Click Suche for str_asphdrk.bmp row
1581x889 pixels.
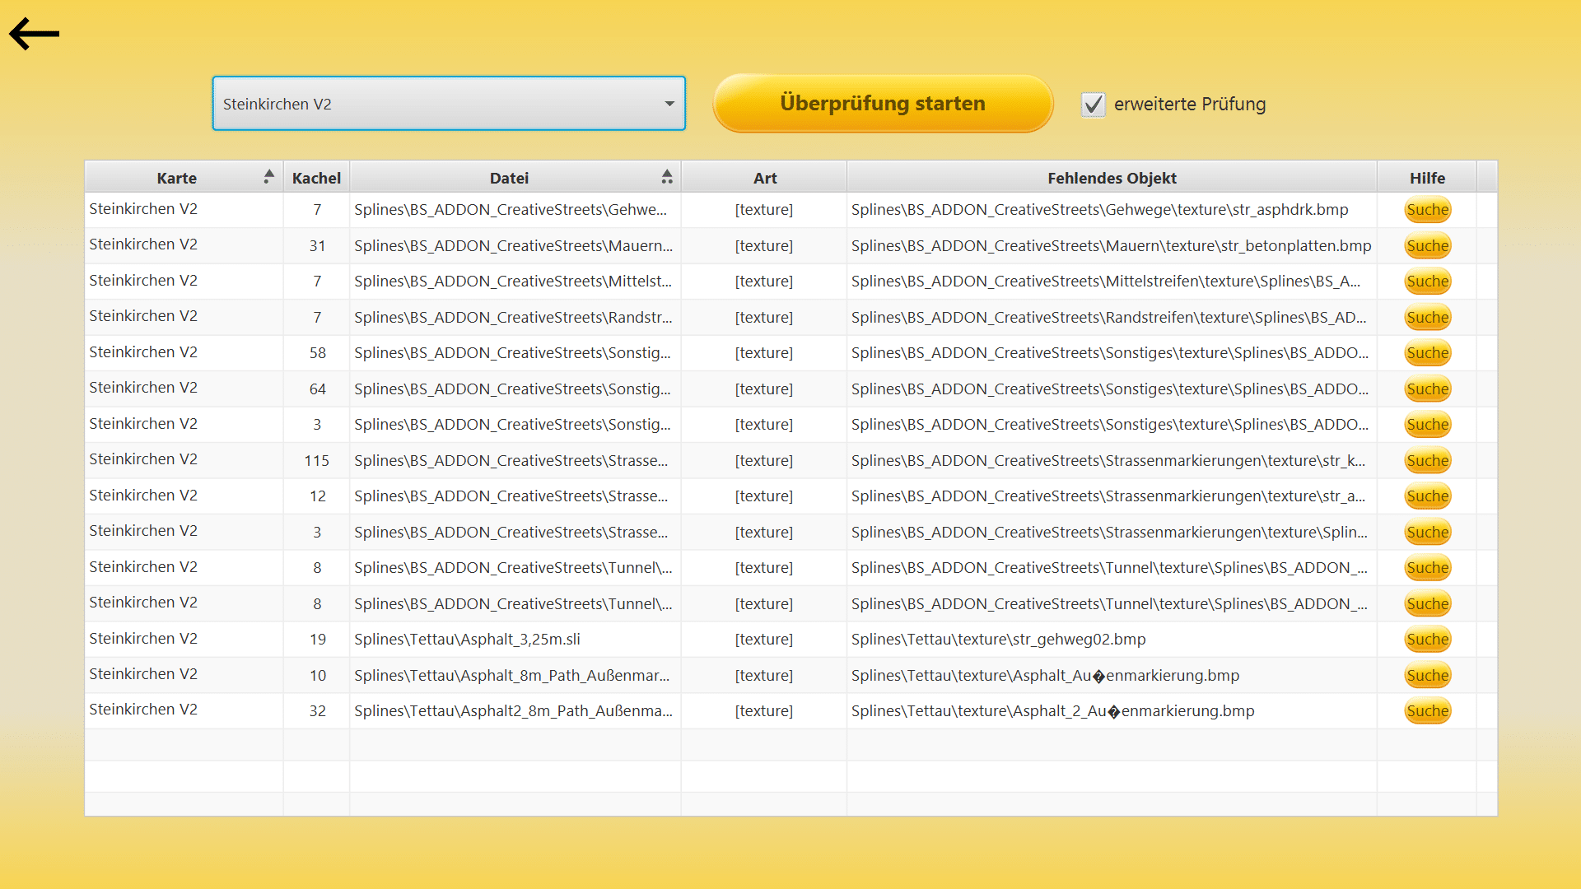1427,210
